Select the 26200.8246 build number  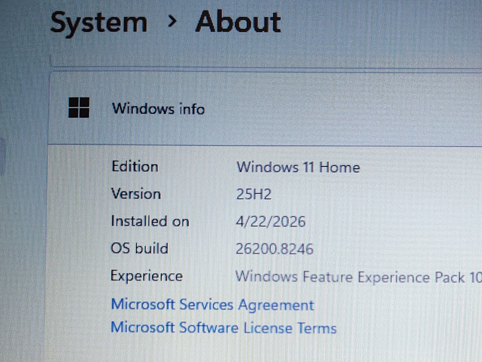[x=274, y=249]
